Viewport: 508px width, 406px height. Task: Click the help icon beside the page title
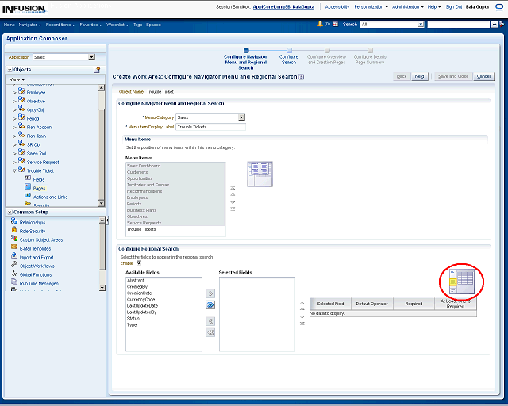tap(301, 77)
